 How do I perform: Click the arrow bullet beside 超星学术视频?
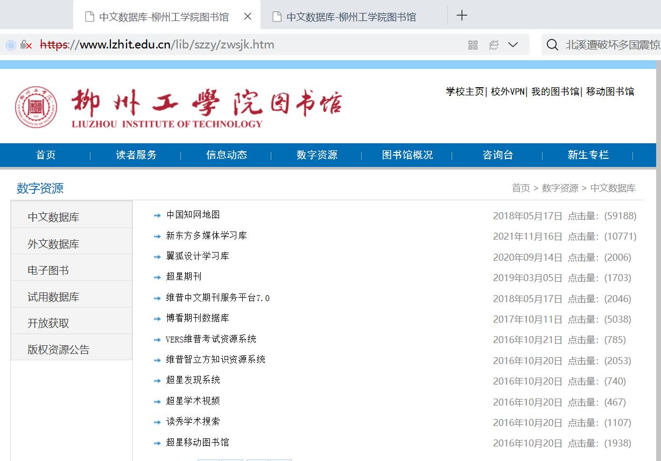coord(157,402)
